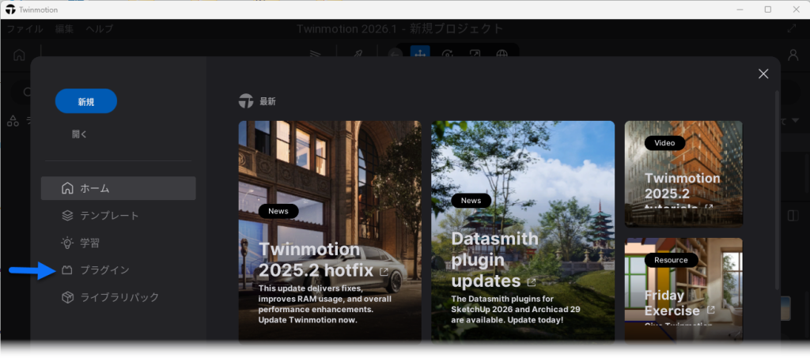Click the user account icon at top right
The height and width of the screenshot is (358, 810).
click(x=793, y=55)
